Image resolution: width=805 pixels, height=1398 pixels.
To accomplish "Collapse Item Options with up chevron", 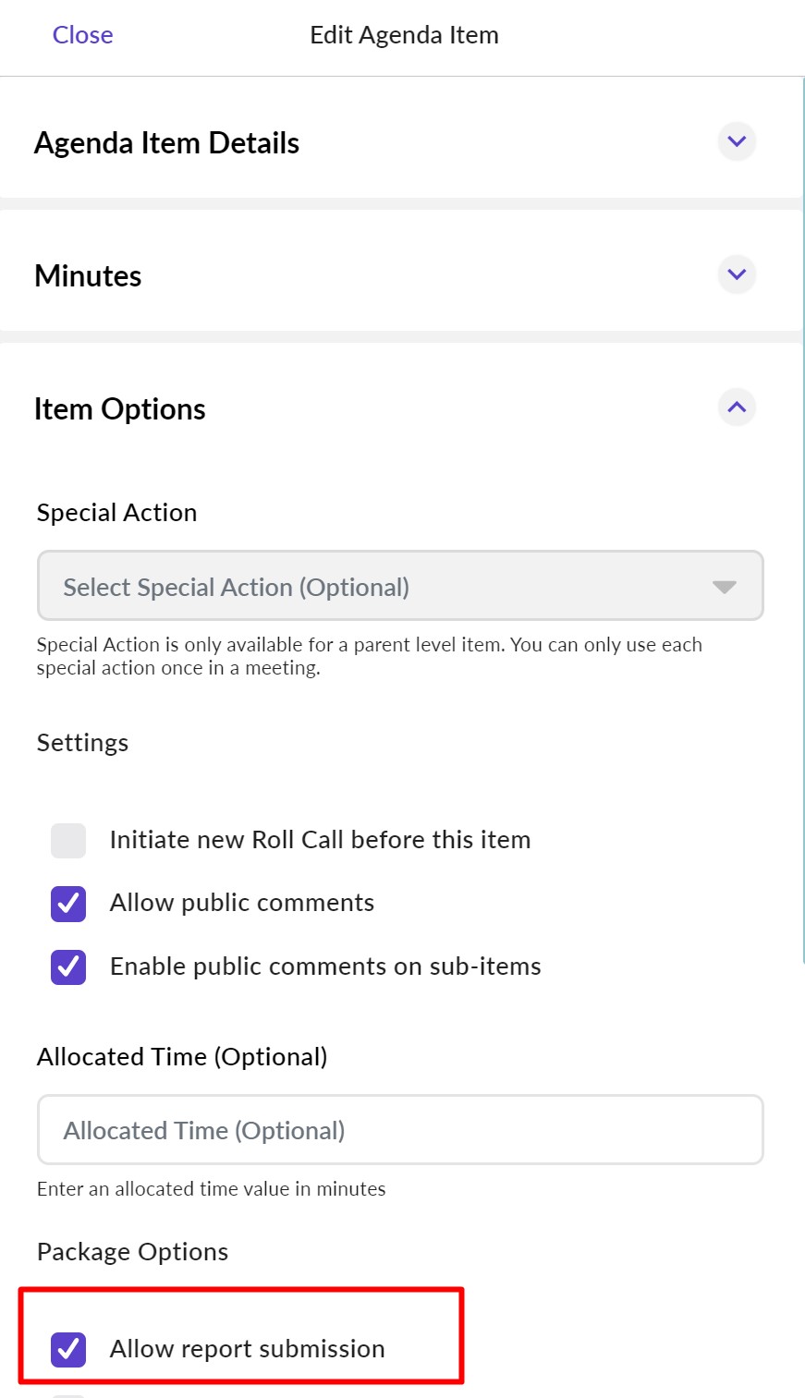I will pyautogui.click(x=737, y=407).
